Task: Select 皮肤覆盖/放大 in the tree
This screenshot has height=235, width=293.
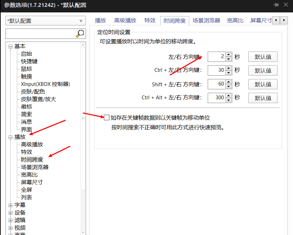Action: [x=39, y=99]
